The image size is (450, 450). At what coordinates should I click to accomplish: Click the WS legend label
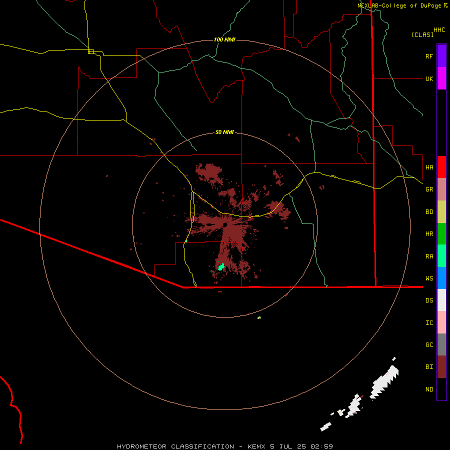[429, 278]
